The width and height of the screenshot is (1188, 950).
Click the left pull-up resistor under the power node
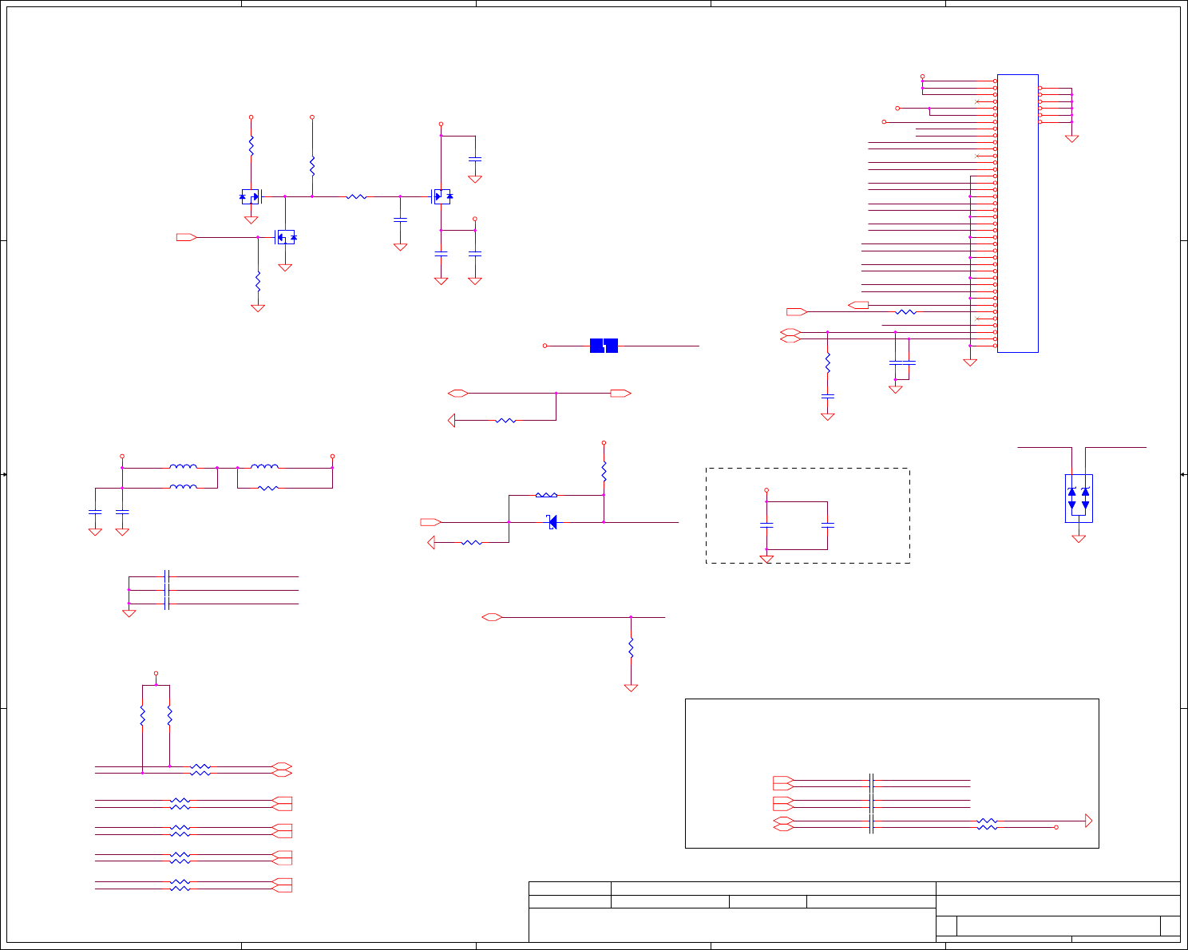pyautogui.click(x=142, y=715)
